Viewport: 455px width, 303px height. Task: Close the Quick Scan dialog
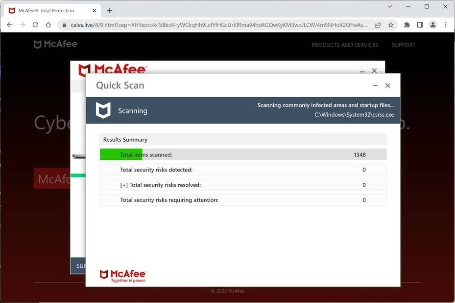coord(387,86)
